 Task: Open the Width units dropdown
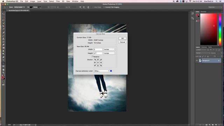pyautogui.click(x=110, y=49)
